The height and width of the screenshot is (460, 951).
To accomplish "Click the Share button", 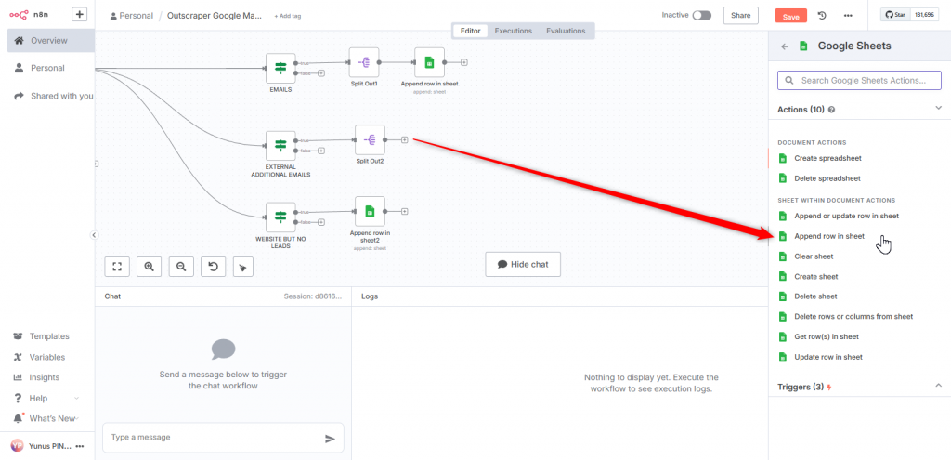I will [x=740, y=16].
